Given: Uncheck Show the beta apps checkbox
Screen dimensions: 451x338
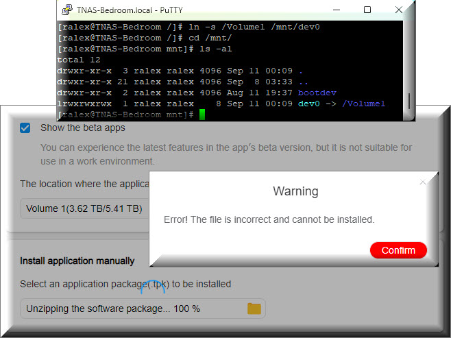Looking at the screenshot, I should (x=25, y=128).
